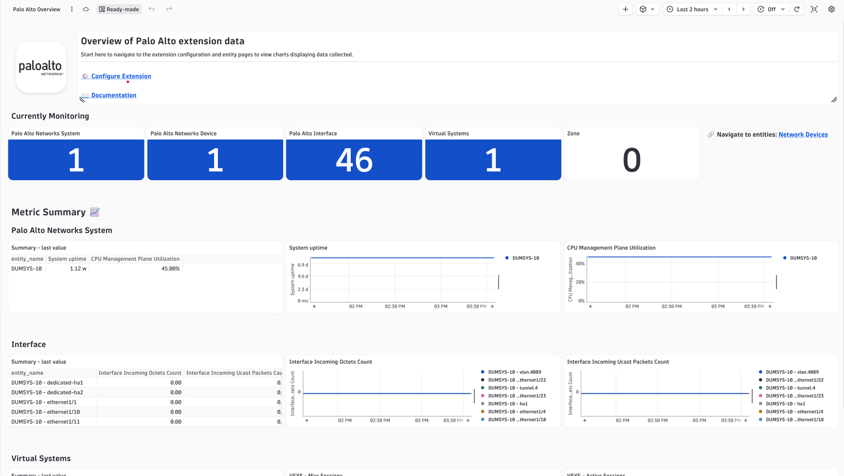Toggle DUMSYS-10 legend in CPU Management Plane chart
Image resolution: width=844 pixels, height=476 pixels.
point(800,258)
